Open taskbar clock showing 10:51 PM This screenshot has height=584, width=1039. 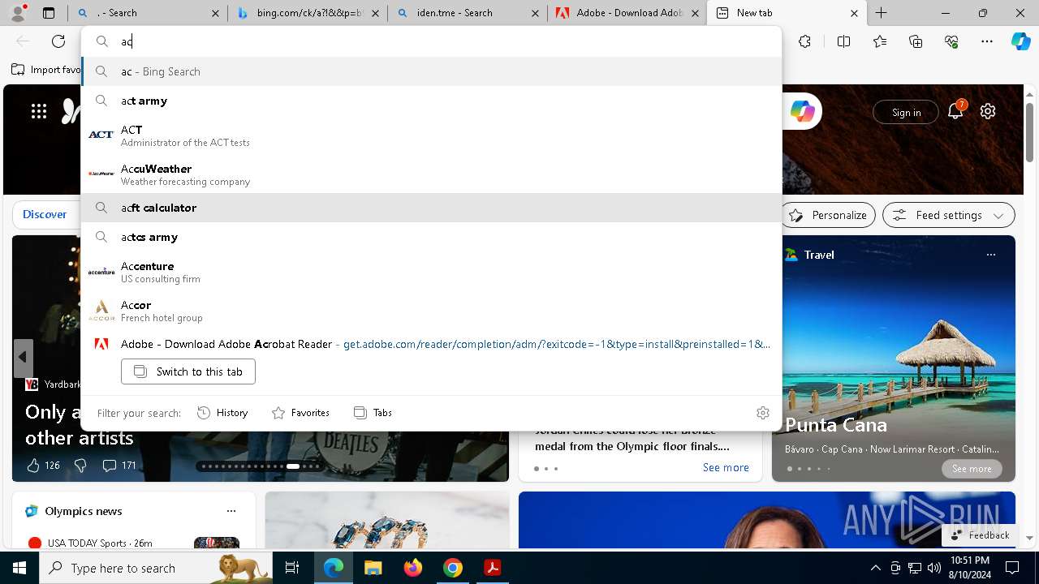tap(969, 568)
